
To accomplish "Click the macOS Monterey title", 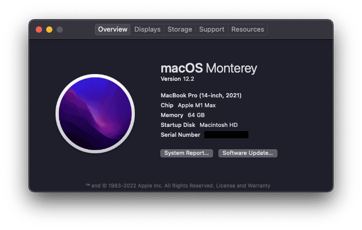I will [x=208, y=68].
